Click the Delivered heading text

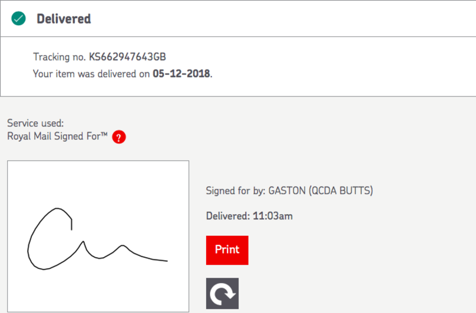click(x=64, y=19)
